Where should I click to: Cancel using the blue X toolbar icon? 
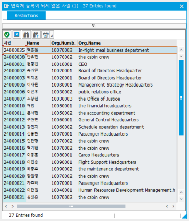pyautogui.click(x=17, y=34)
